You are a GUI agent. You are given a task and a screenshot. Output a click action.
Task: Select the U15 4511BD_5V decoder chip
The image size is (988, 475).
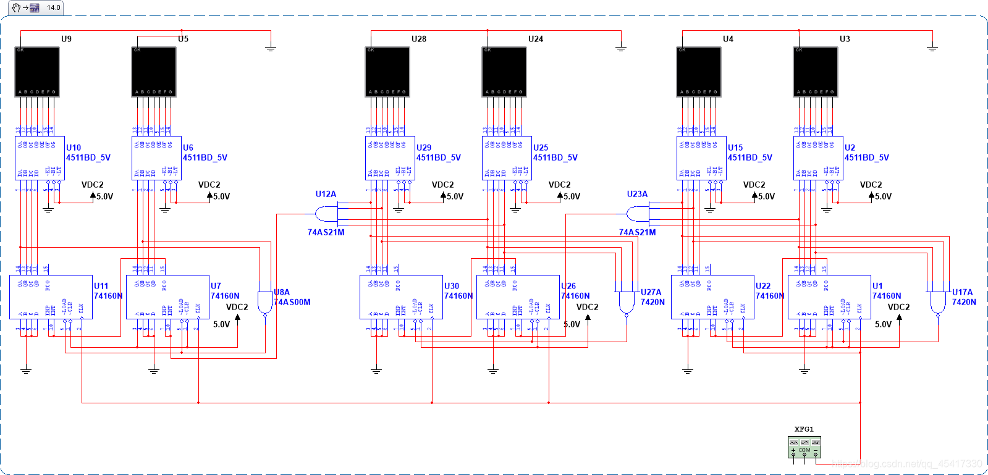[701, 158]
